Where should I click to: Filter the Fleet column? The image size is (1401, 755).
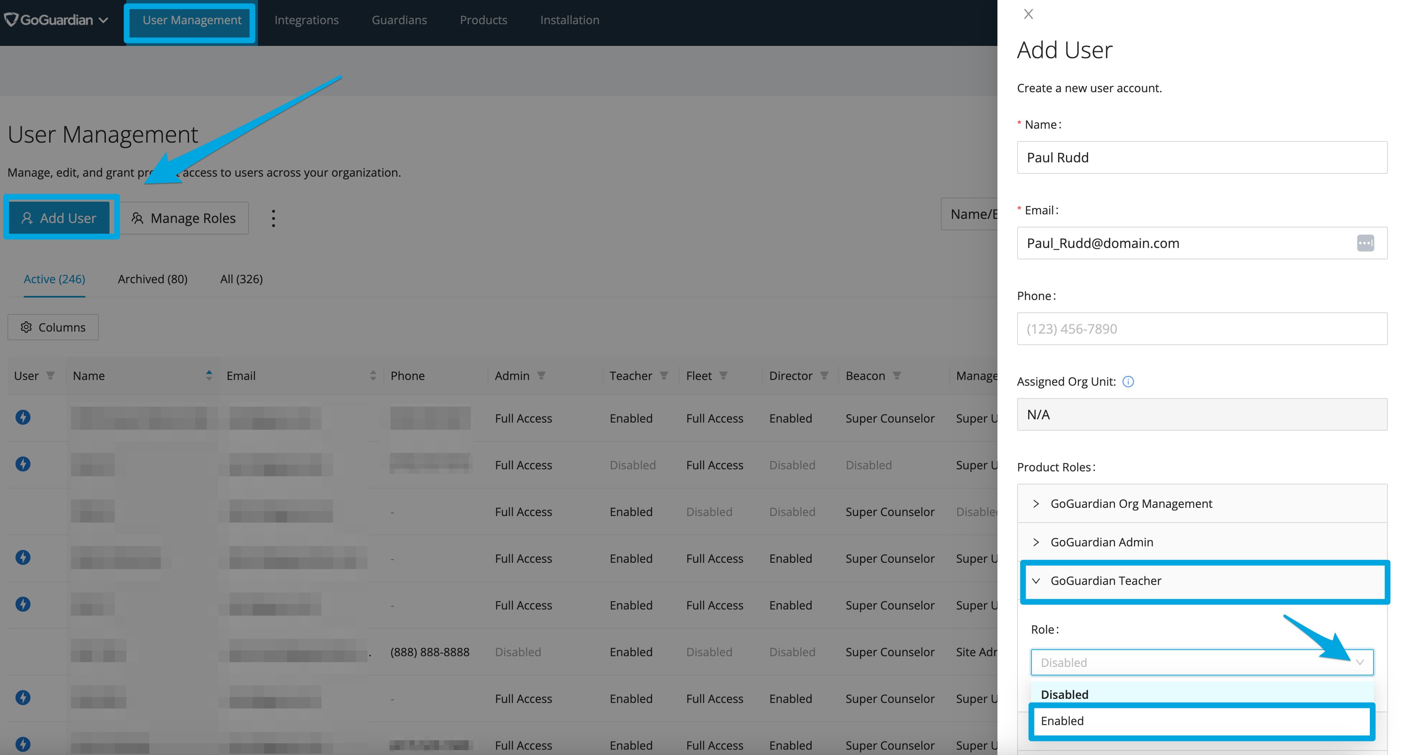point(723,375)
